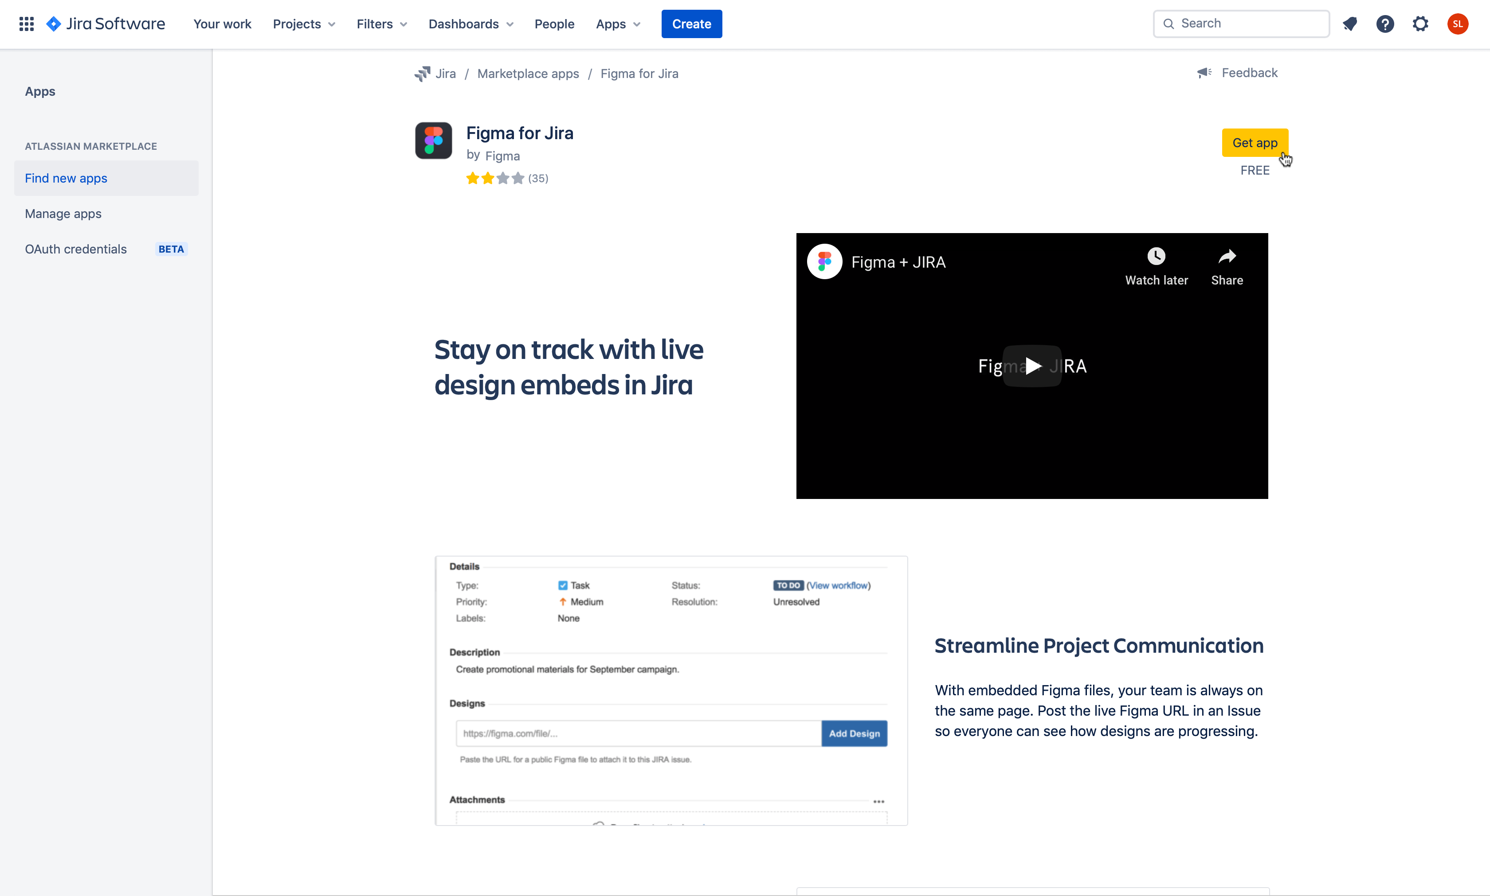Open the Figma for Jira breadcrumb link

(639, 74)
